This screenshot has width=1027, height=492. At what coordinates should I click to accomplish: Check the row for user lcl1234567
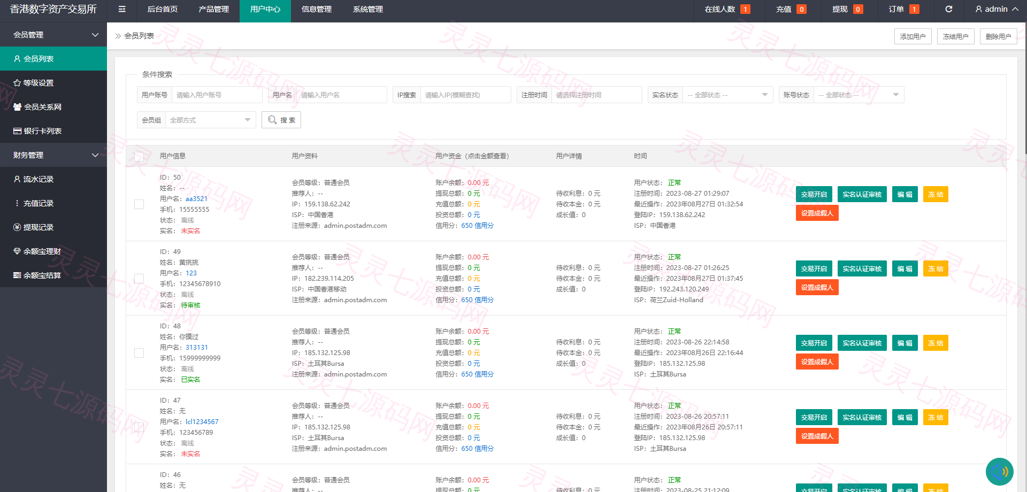(139, 427)
